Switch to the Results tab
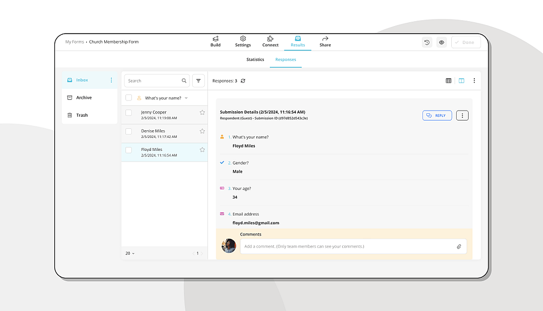Screen dimensions: 543x311 (x=298, y=42)
